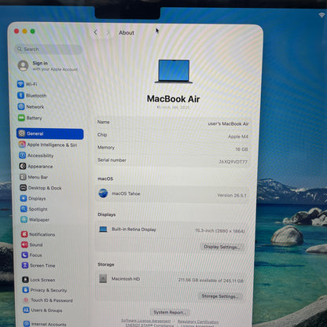Go back with the left chevron
The height and width of the screenshot is (327, 327).
click(x=96, y=33)
